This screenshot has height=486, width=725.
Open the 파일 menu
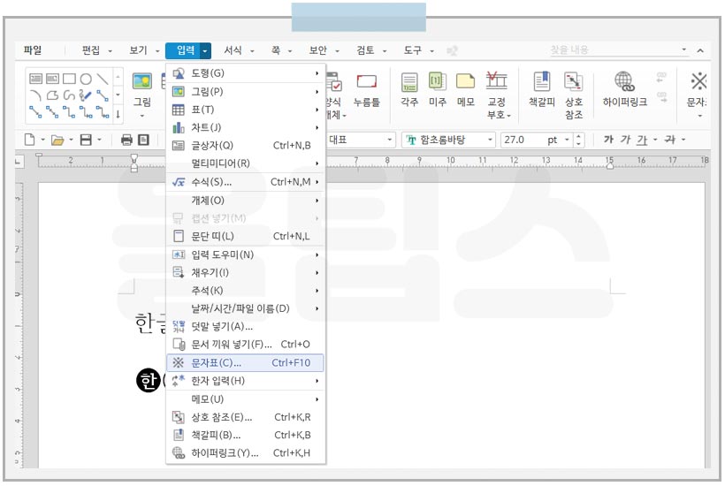pos(33,49)
